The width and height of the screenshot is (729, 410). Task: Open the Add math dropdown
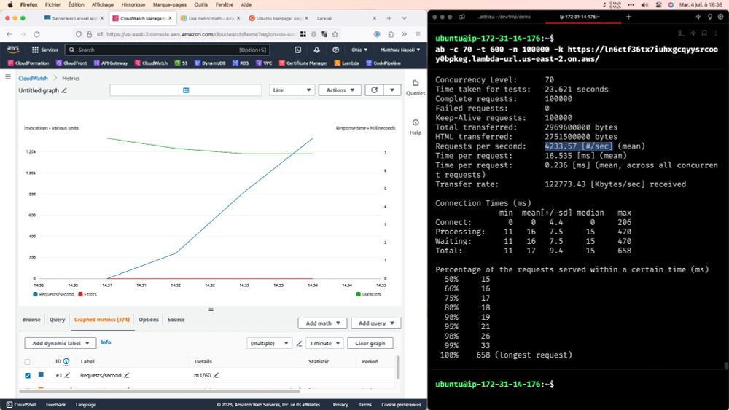[323, 323]
